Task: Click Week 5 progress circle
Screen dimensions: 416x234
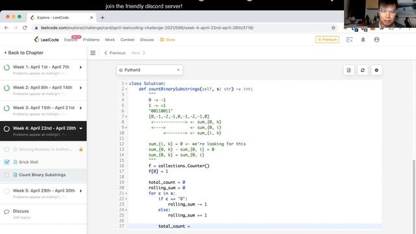Action: click(6, 191)
